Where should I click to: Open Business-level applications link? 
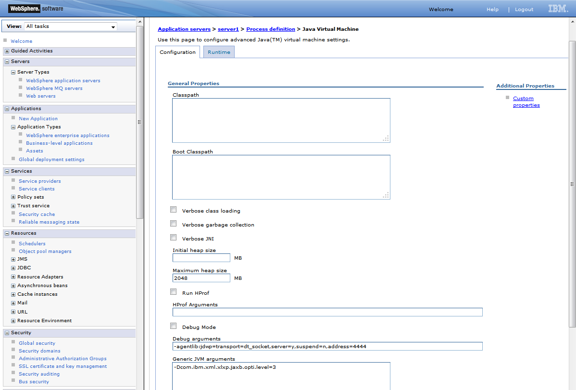pos(59,143)
